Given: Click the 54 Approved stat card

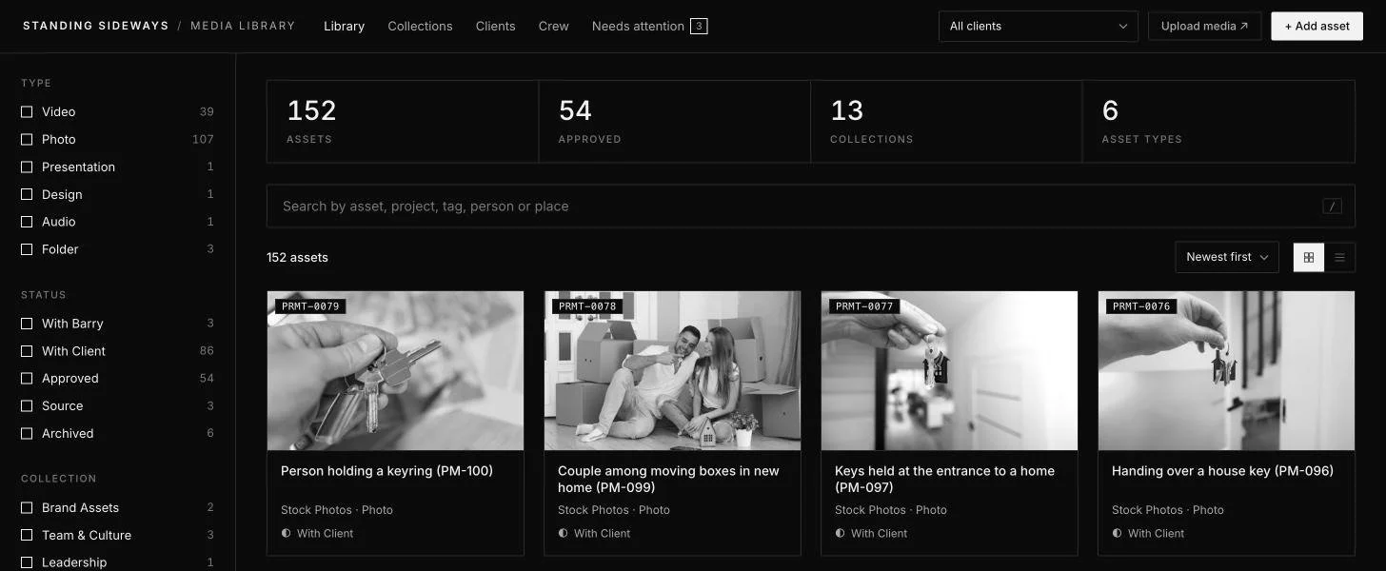Looking at the screenshot, I should click(674, 121).
